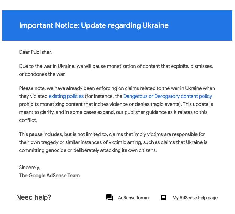Open the Dangerous or Derogatory content policy link
The image size is (235, 214).
tap(168, 96)
